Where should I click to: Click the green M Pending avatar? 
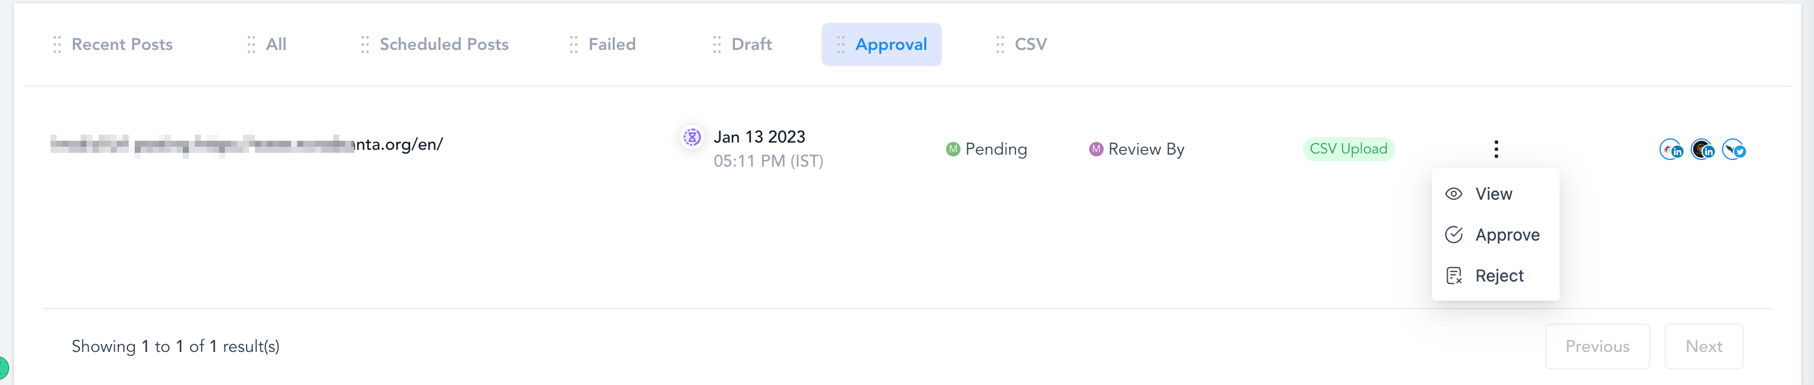point(953,149)
